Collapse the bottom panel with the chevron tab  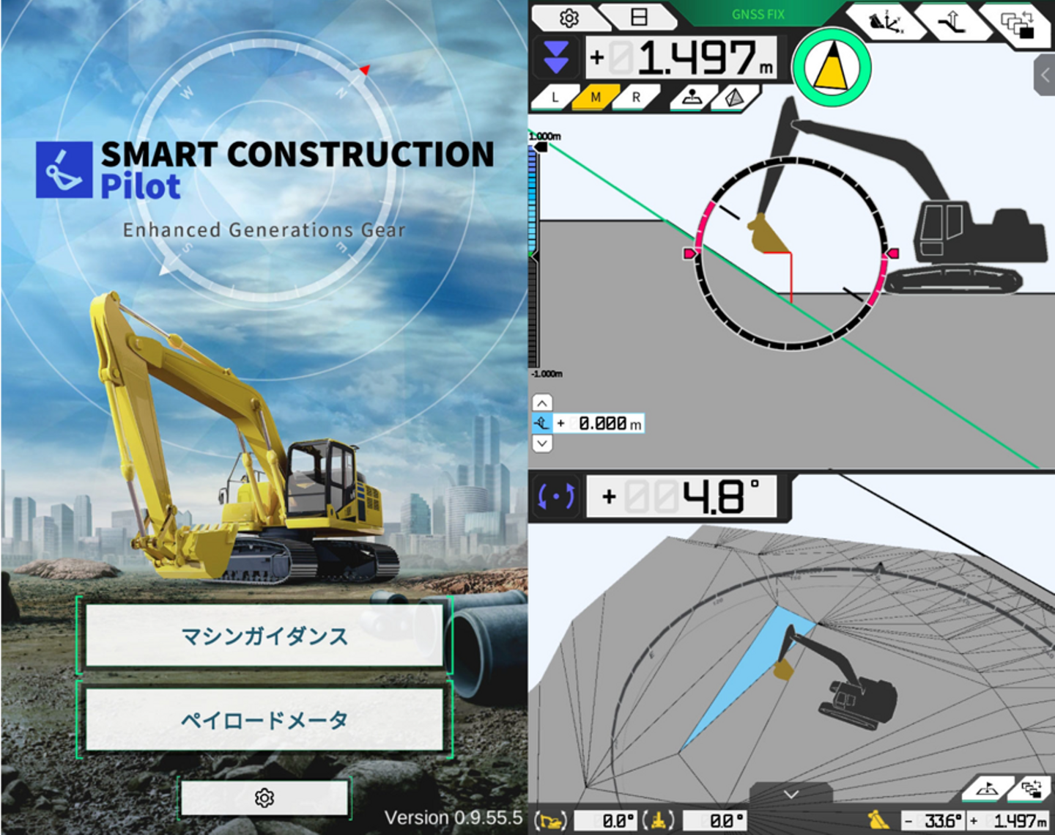[x=791, y=794]
